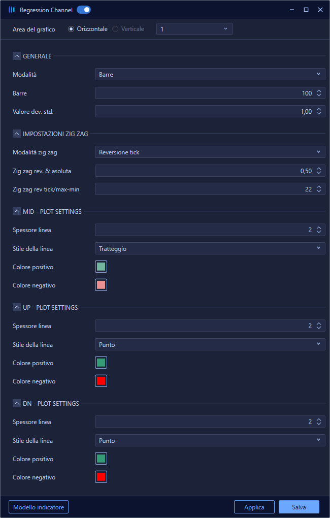Select the Verticale radio button
Screen dimensions: 330x518
coord(115,29)
